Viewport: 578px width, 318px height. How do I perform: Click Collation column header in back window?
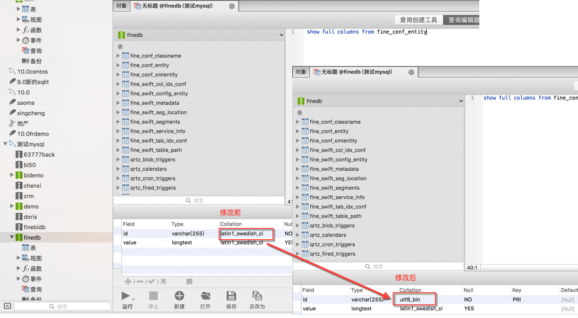point(231,224)
